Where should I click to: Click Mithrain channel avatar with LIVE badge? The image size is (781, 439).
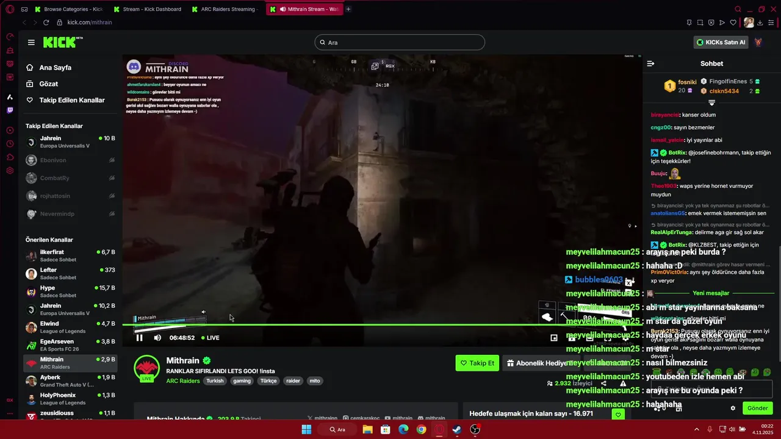click(x=146, y=368)
